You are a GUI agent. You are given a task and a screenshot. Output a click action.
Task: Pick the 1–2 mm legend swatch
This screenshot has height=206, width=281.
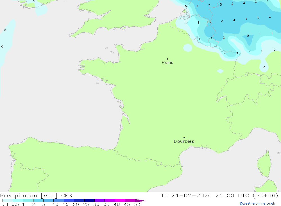pyautogui.click(x=28, y=200)
